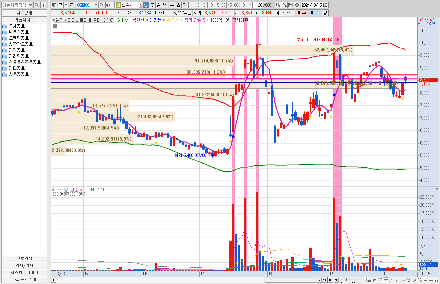
Task: Select the 60 interval button
Action: (x=236, y=5)
